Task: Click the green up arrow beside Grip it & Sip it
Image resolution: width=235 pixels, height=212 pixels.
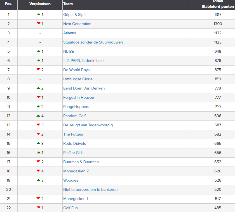Action: pyautogui.click(x=39, y=15)
